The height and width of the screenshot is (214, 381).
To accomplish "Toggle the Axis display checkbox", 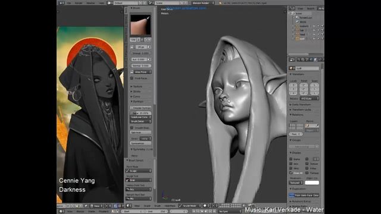I will pyautogui.click(x=291, y=164).
